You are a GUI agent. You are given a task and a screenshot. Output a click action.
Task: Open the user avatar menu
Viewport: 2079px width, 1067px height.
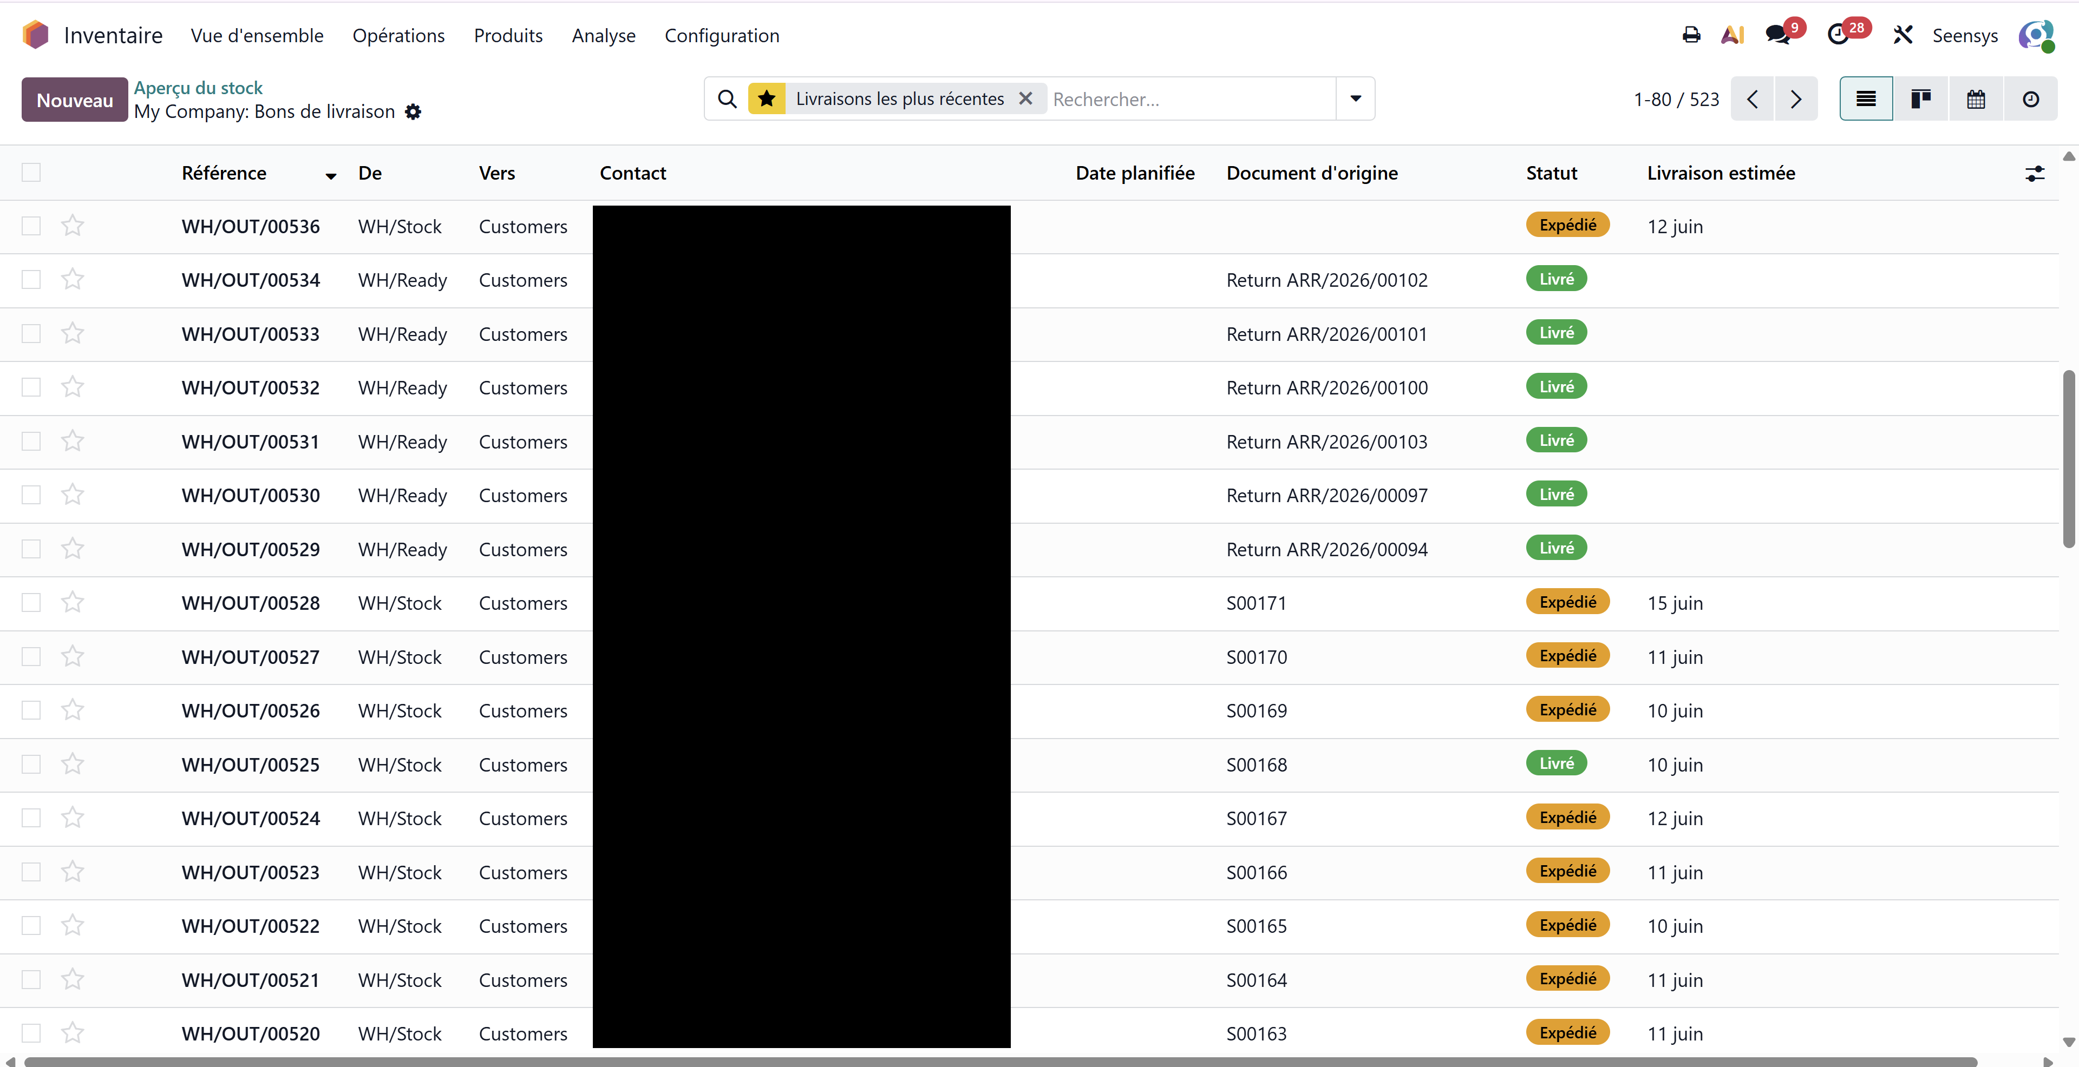[2036, 36]
